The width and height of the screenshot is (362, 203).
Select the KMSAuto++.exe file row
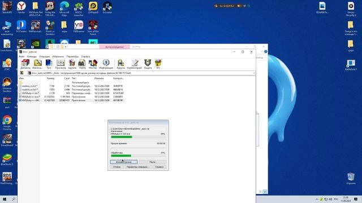tap(72, 96)
